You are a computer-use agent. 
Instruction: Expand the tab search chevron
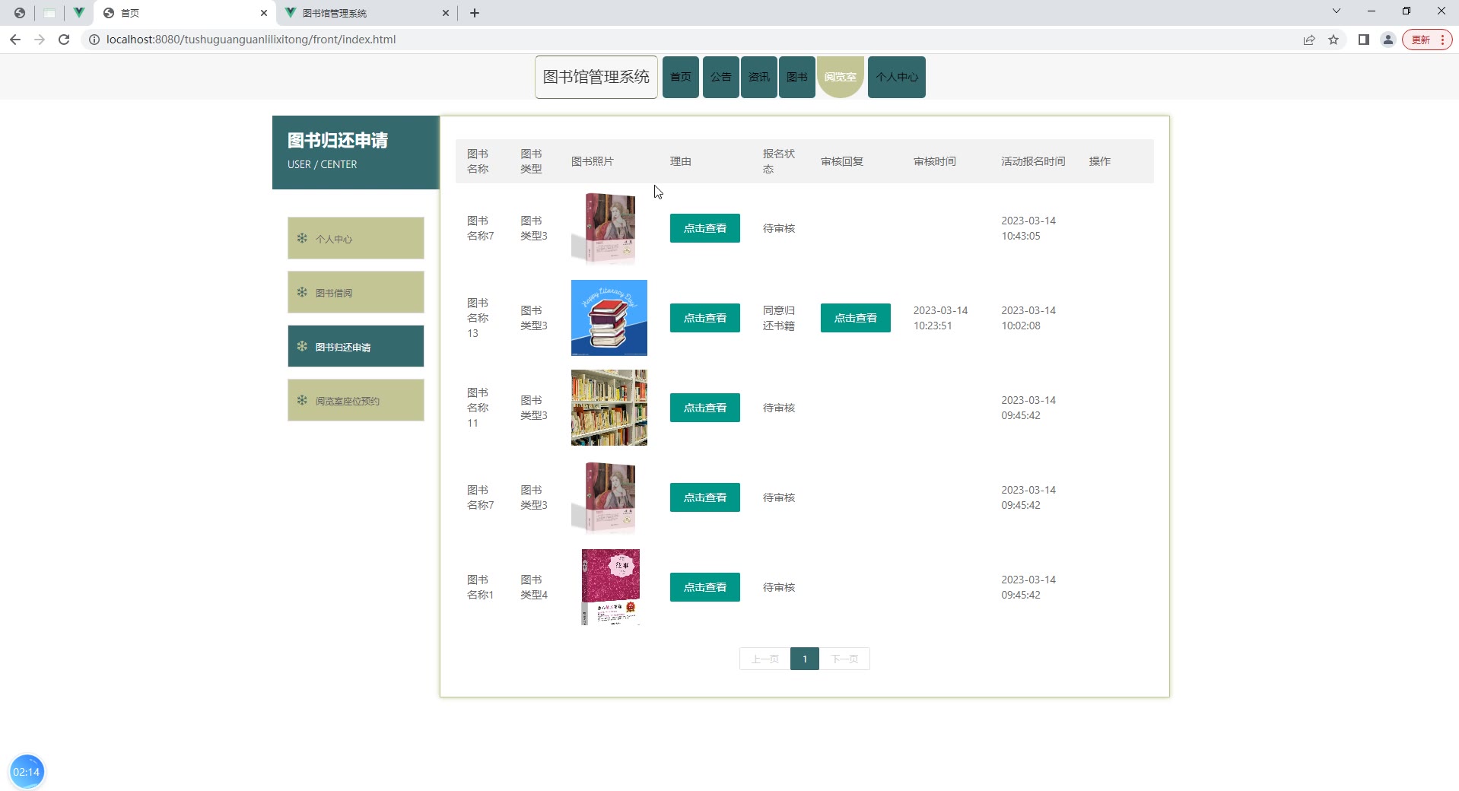[x=1337, y=11]
